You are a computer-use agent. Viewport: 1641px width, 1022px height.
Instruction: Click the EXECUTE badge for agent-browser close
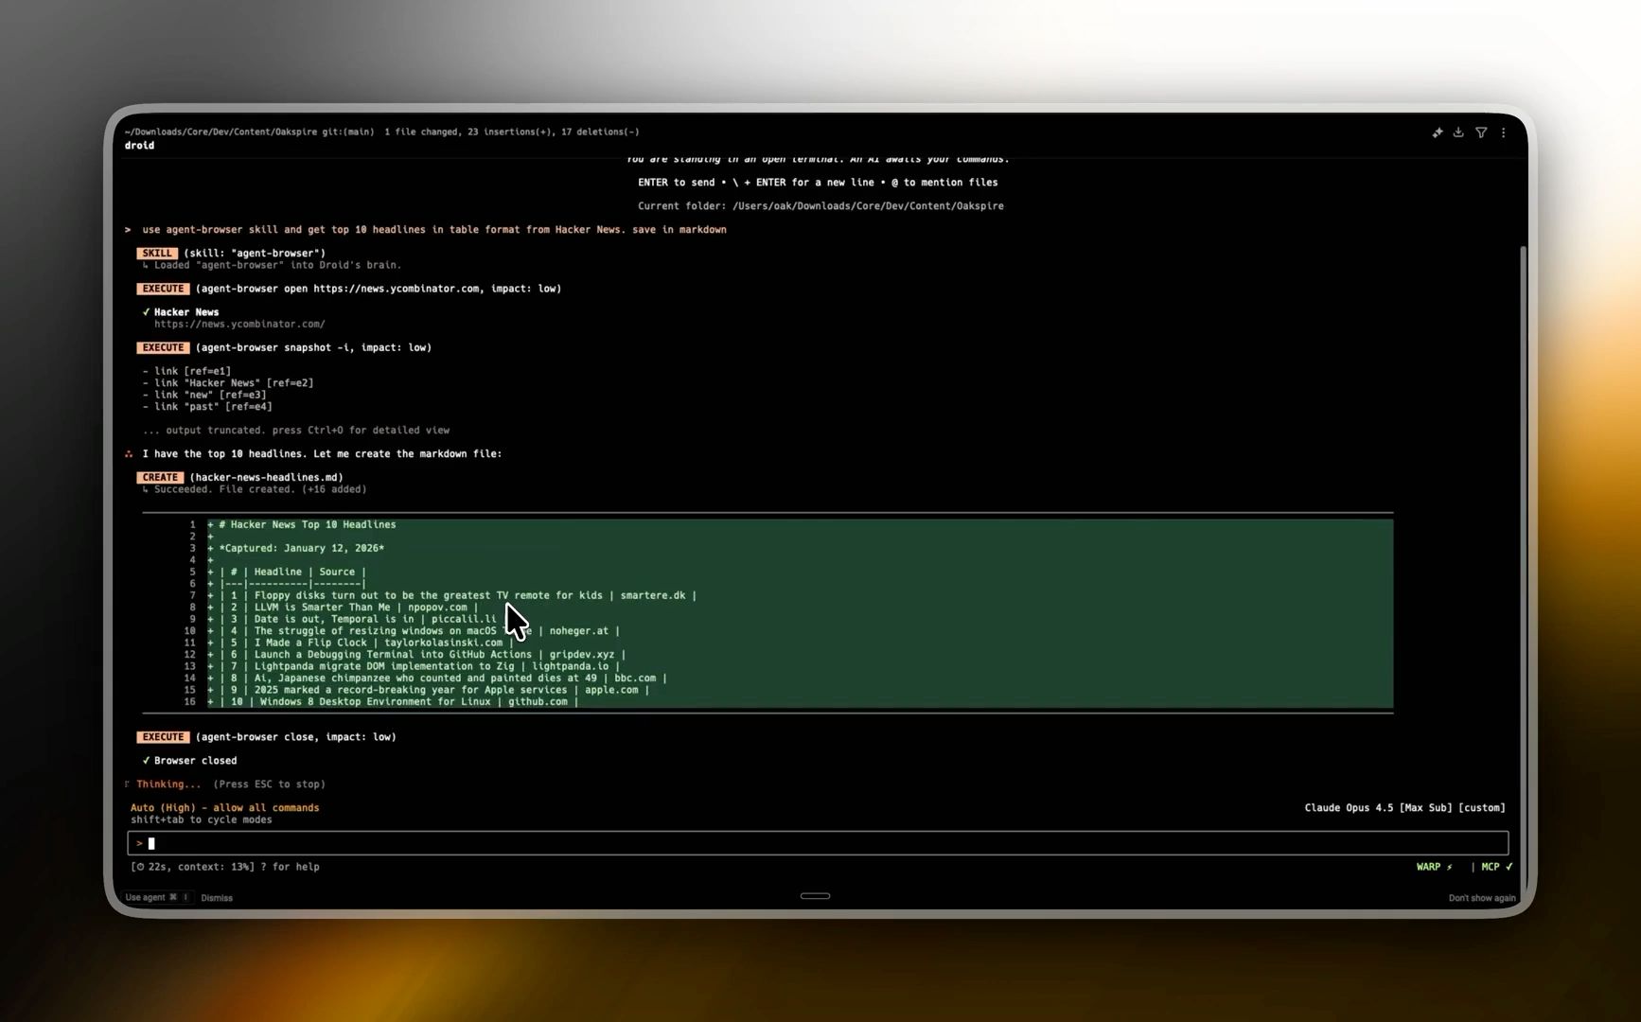tap(163, 737)
